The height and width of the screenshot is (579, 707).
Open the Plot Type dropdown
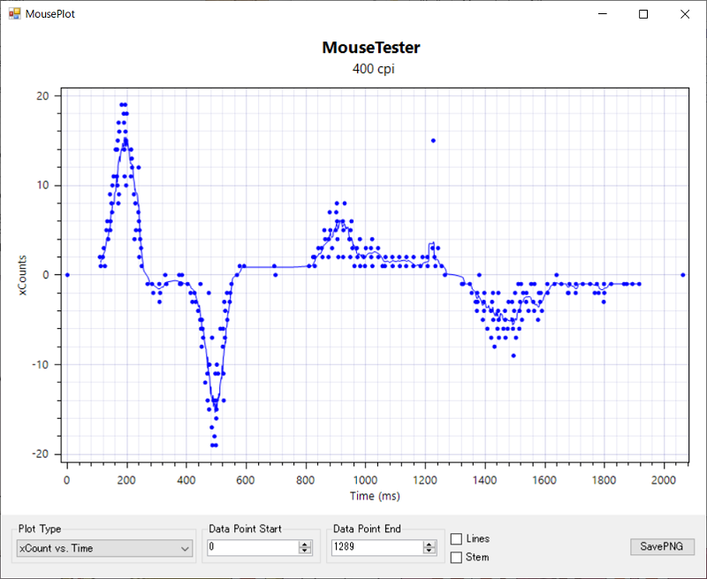point(104,548)
